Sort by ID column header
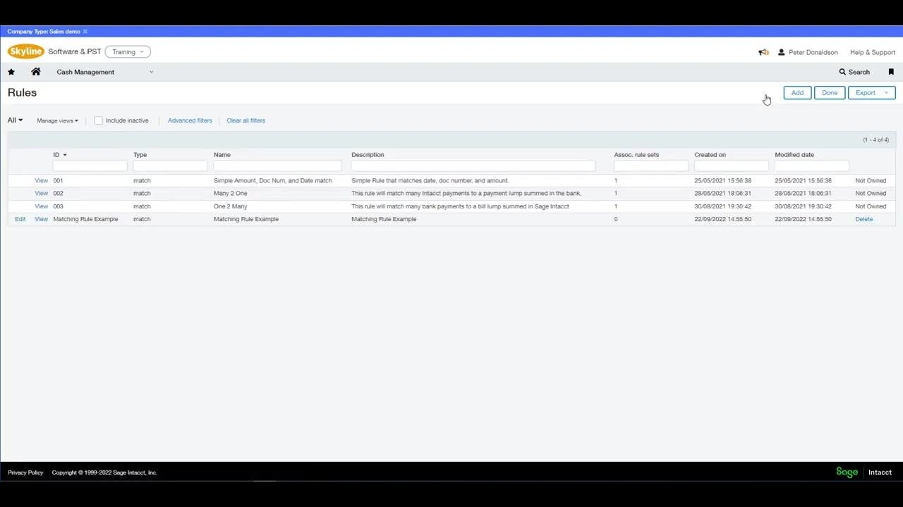The height and width of the screenshot is (507, 903). 59,155
